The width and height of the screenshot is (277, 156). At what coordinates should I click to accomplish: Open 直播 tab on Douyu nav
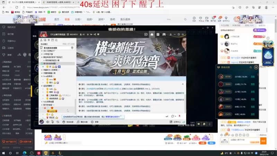(67, 19)
